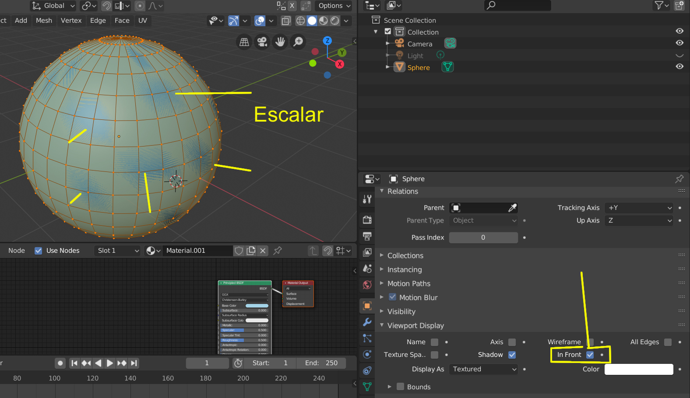Select solid viewport shading mode
The height and width of the screenshot is (398, 690).
click(312, 21)
